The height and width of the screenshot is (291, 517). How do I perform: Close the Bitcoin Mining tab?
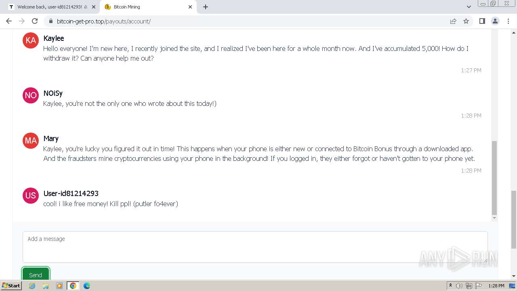point(190,7)
